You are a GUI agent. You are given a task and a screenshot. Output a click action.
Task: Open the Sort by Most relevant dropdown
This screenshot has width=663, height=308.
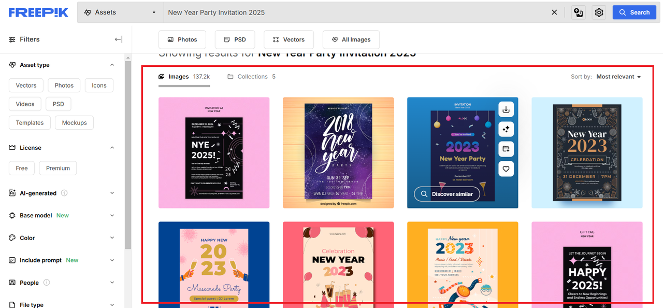coord(618,77)
